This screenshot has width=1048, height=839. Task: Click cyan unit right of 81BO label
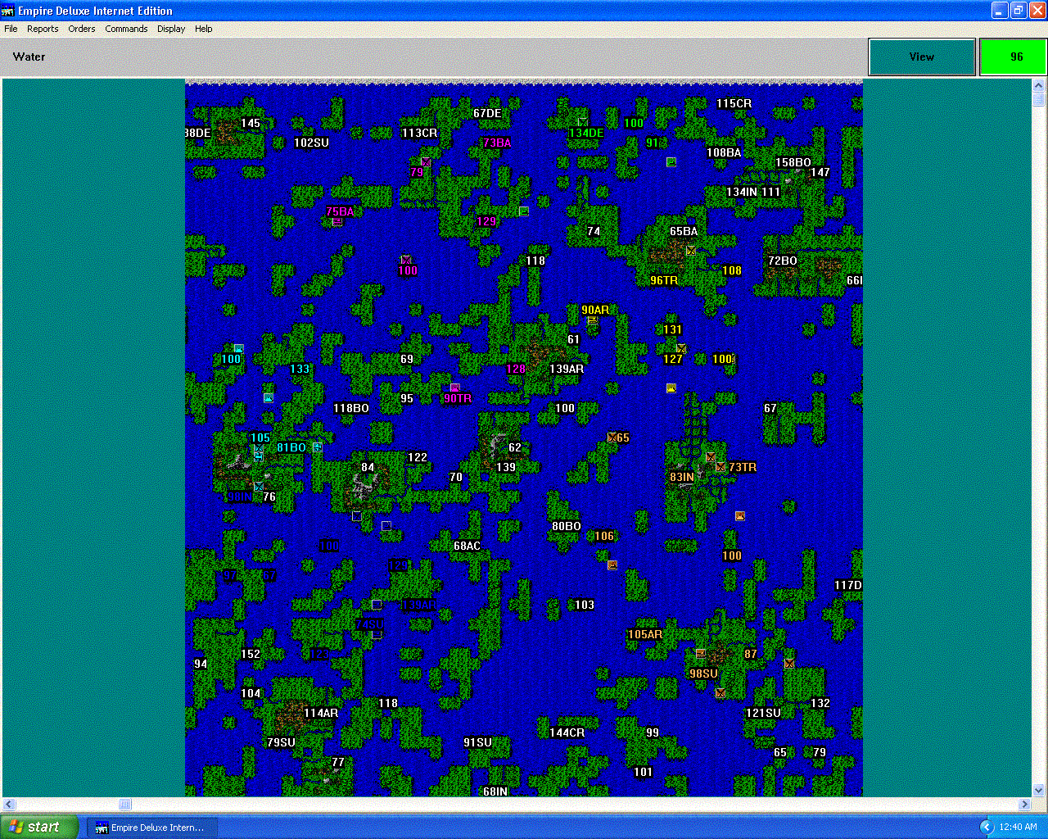[317, 447]
